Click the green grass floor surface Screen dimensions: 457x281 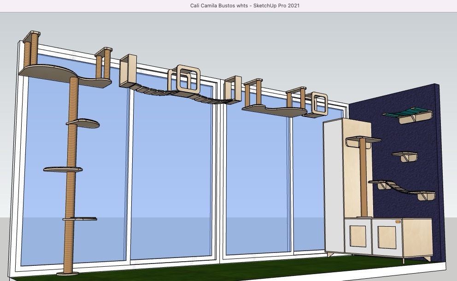click(x=230, y=273)
